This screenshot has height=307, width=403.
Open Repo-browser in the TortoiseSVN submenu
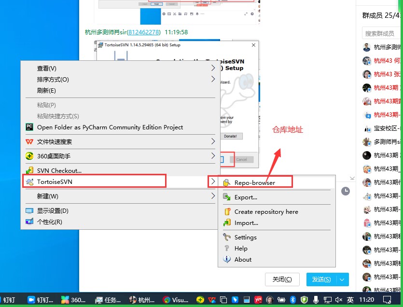(x=277, y=183)
